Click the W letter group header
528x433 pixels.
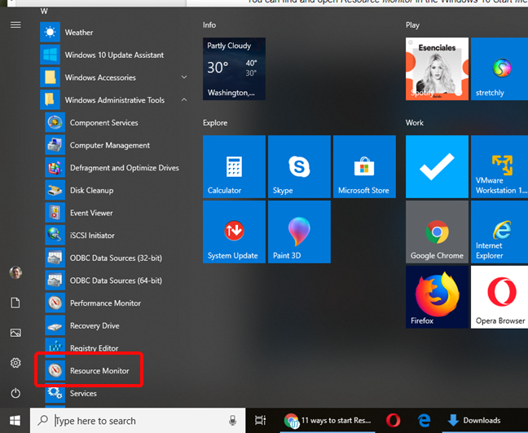pyautogui.click(x=44, y=11)
